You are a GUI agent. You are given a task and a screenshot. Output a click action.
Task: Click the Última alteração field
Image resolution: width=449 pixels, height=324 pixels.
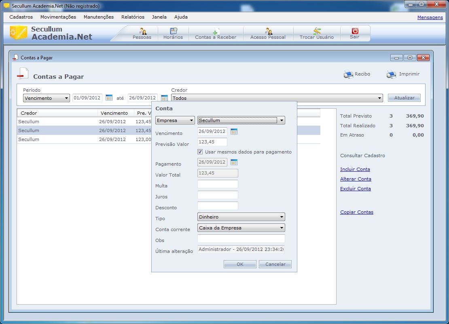(241, 249)
